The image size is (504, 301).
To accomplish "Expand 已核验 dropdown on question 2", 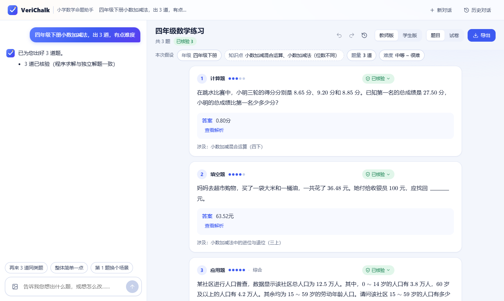I will coord(378,174).
